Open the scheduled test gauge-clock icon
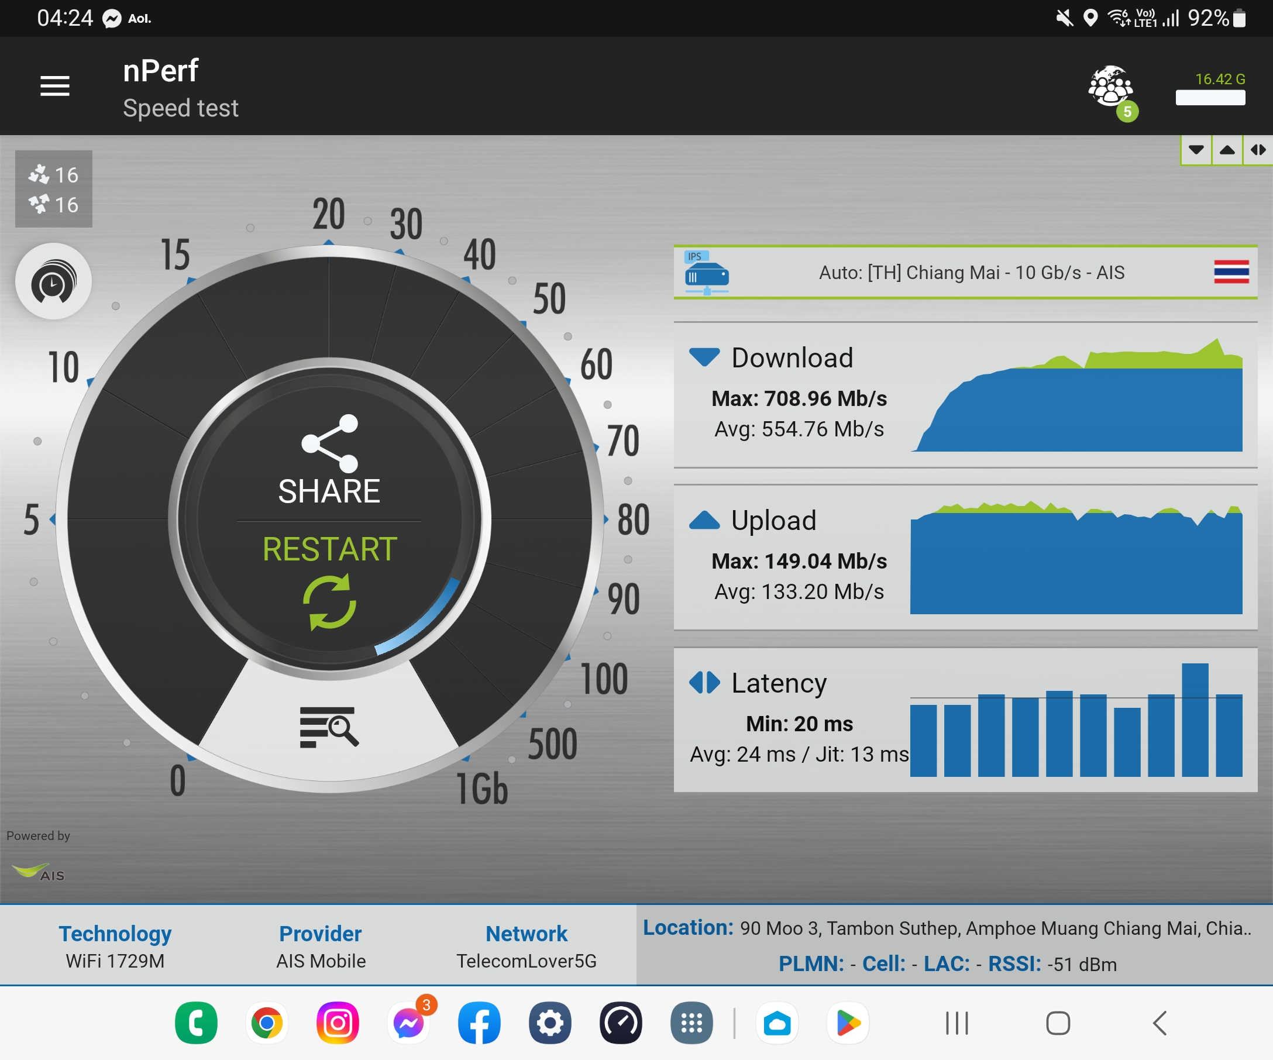Viewport: 1273px width, 1060px height. 53,281
